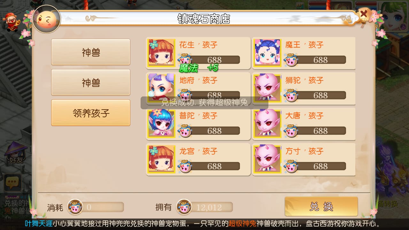Tap the pig mascot shop emblem
Viewport: 409px width, 230px height.
tap(47, 19)
